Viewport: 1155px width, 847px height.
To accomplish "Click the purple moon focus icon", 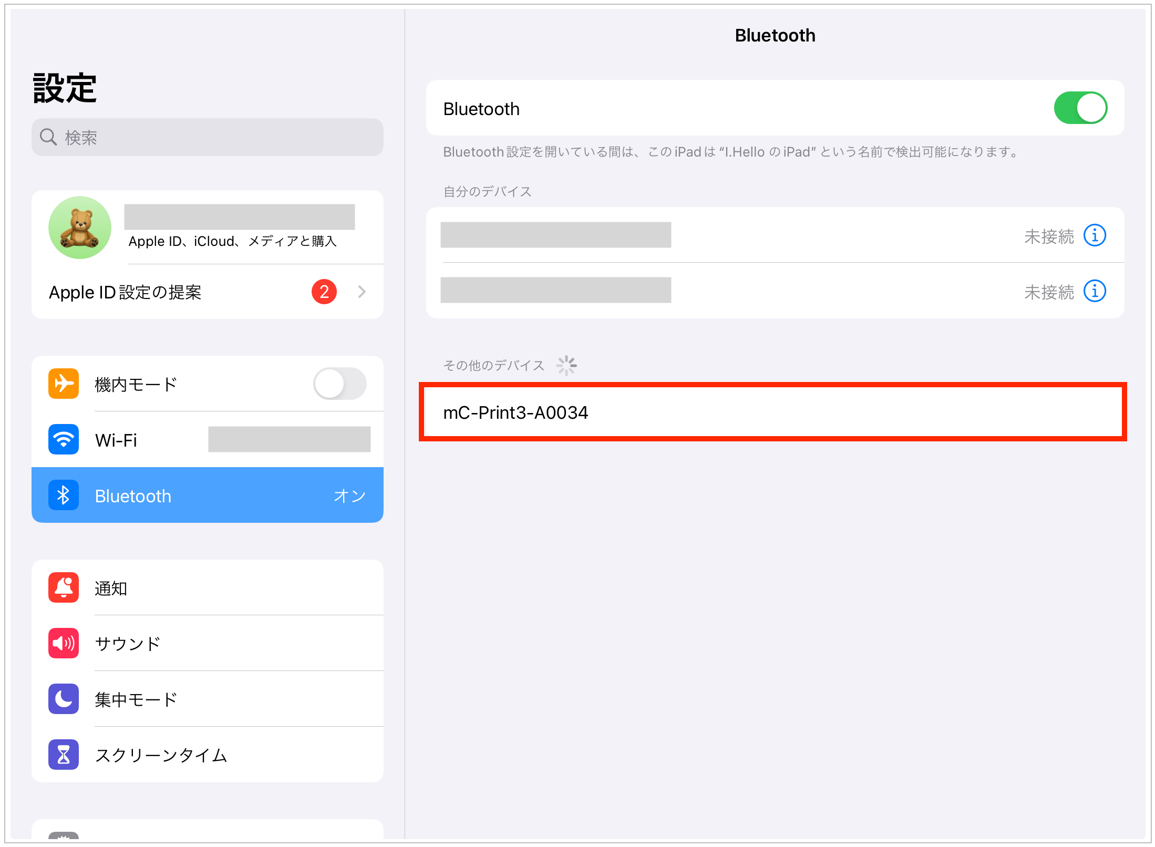I will pyautogui.click(x=64, y=699).
